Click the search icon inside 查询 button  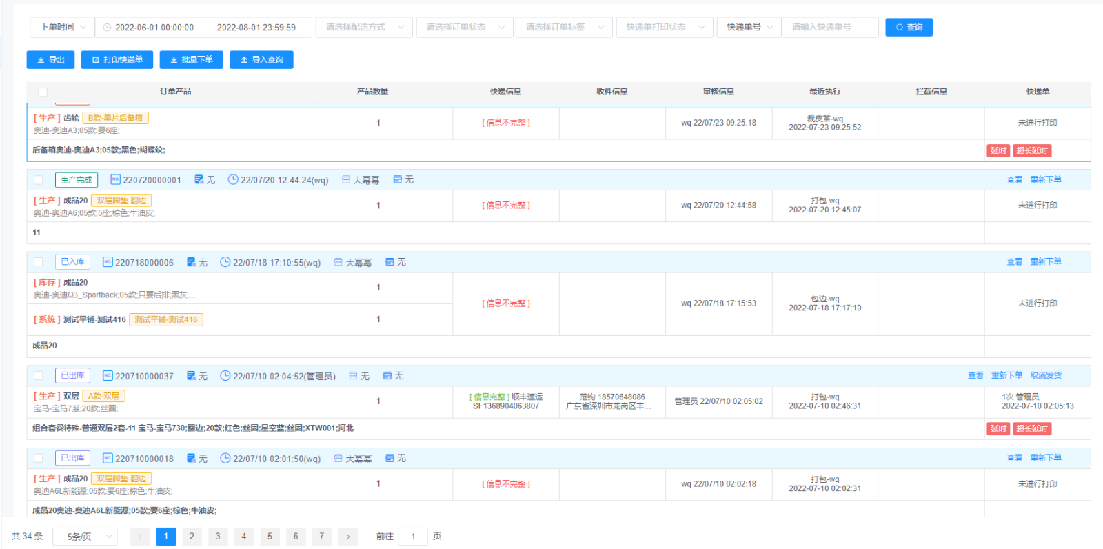coord(900,28)
